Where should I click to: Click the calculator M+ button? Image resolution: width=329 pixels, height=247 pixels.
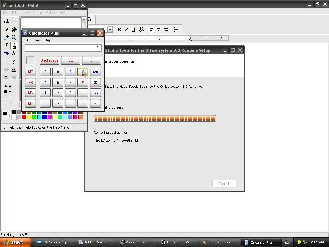point(31,104)
